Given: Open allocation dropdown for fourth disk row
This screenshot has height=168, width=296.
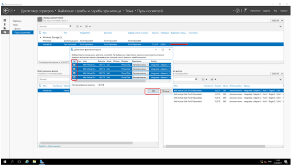Looking at the screenshot, I should click(x=140, y=77).
